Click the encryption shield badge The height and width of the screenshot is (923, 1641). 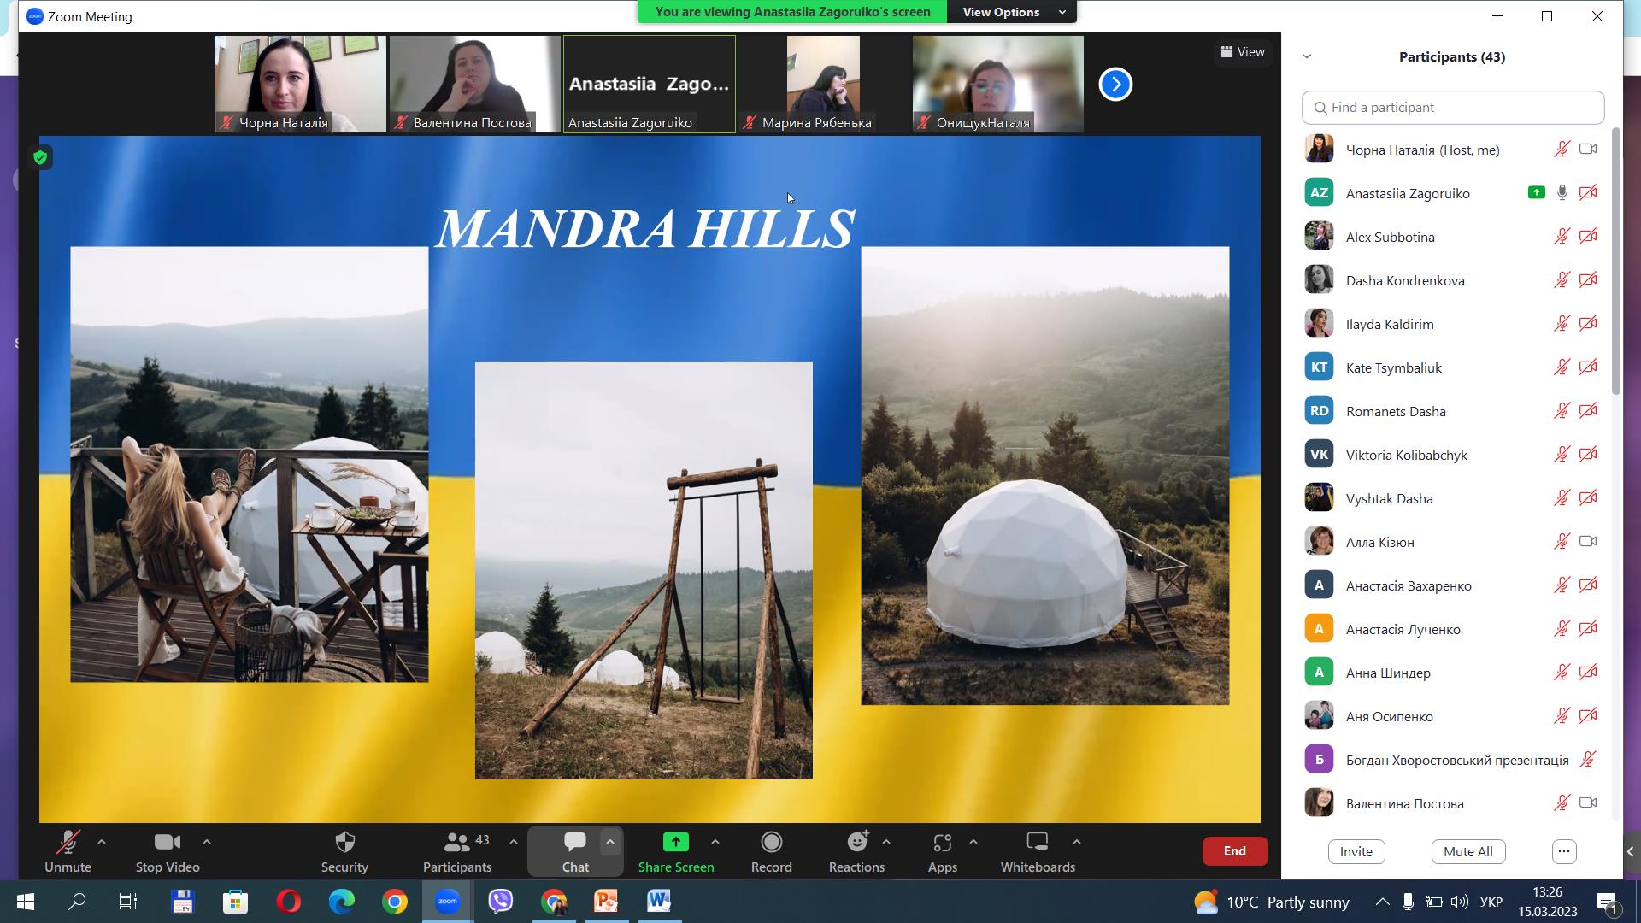coord(40,158)
